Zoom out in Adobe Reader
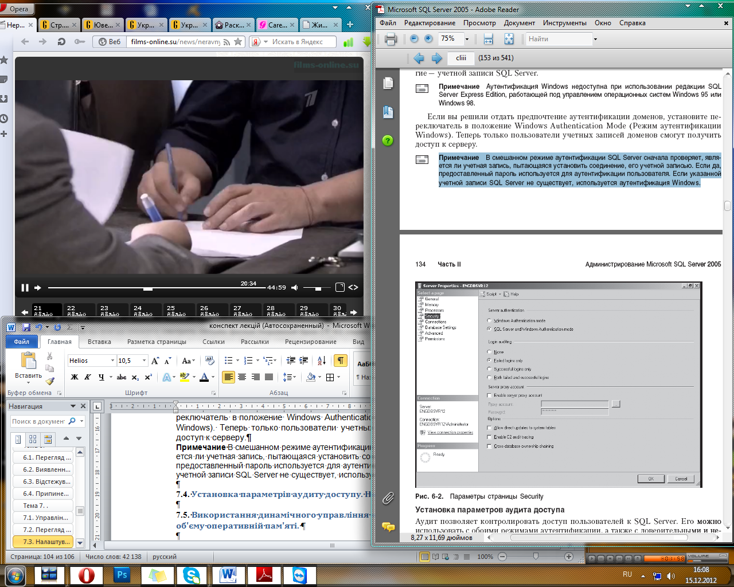Viewport: 734px width, 587px height. pos(415,38)
